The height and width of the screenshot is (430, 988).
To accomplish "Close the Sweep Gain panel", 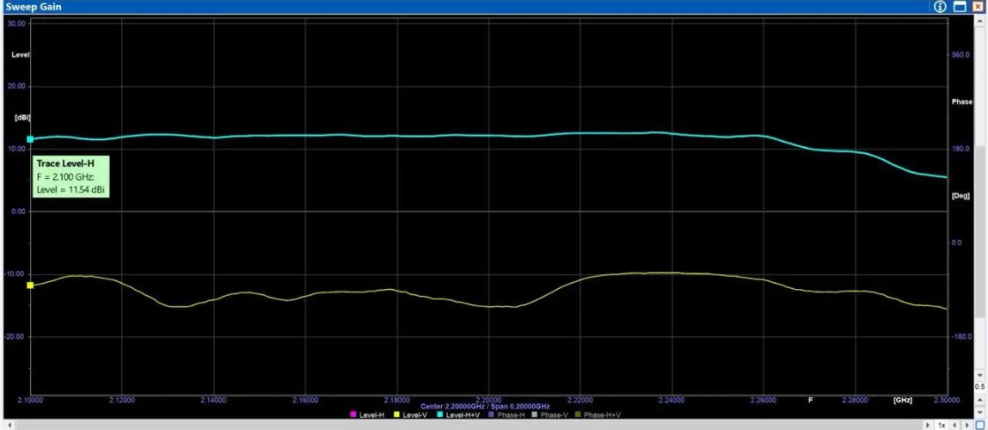I will coord(979,6).
